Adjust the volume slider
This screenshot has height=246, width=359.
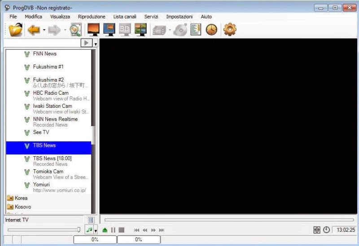[x=44, y=230]
